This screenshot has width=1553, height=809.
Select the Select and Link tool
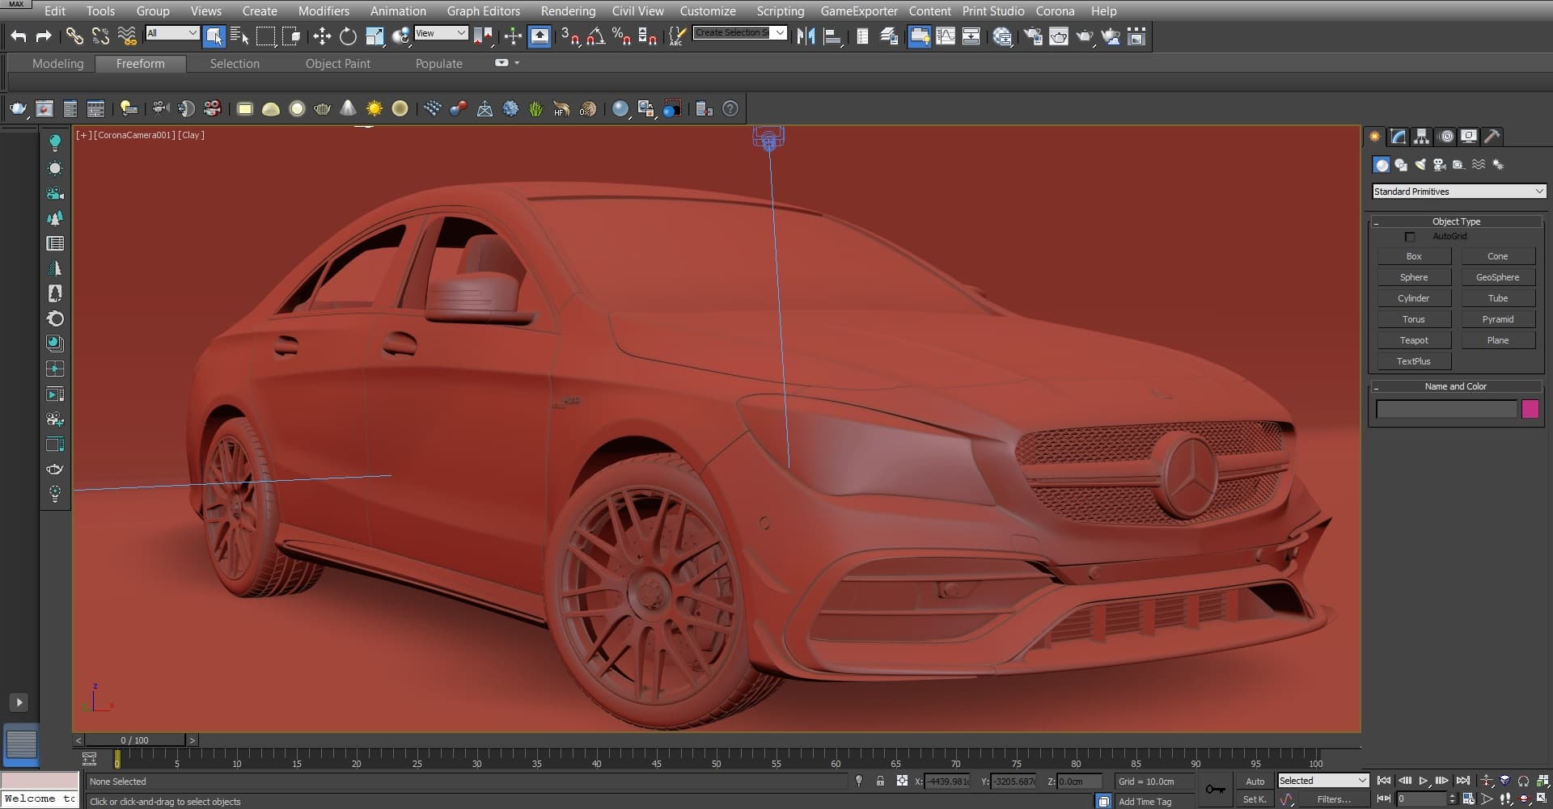point(74,36)
